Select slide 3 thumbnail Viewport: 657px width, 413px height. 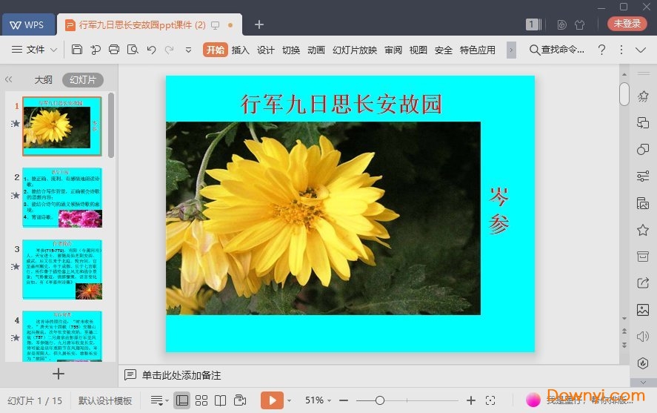(62, 269)
